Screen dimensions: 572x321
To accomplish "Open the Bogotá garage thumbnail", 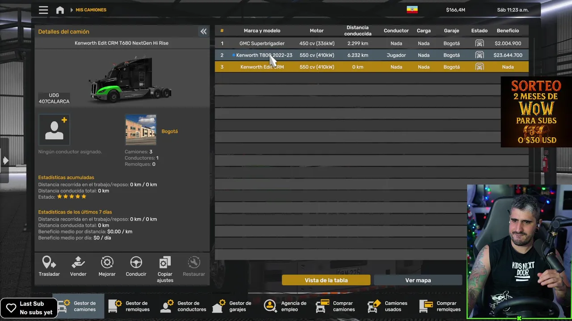I will [x=141, y=130].
